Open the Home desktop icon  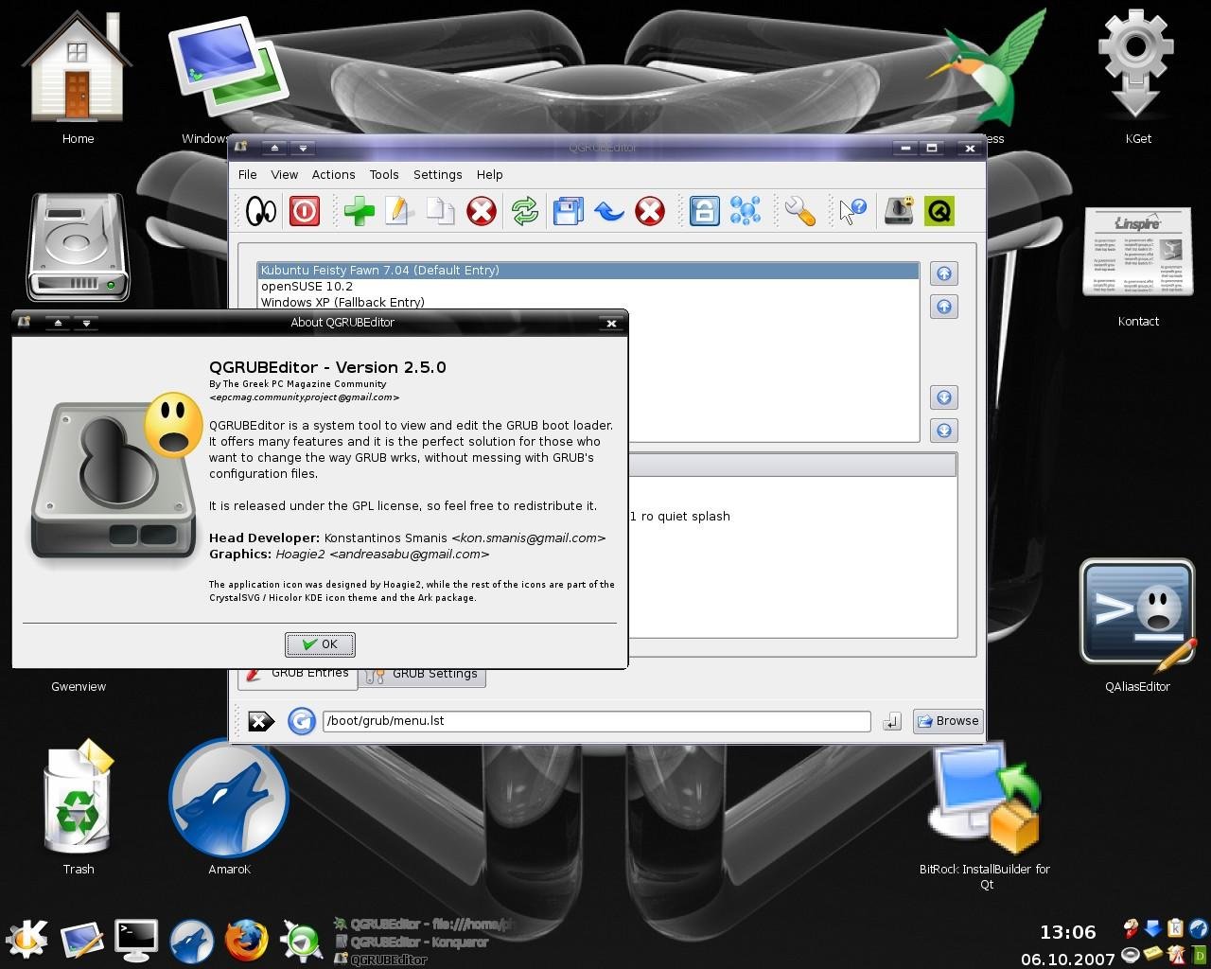78,78
